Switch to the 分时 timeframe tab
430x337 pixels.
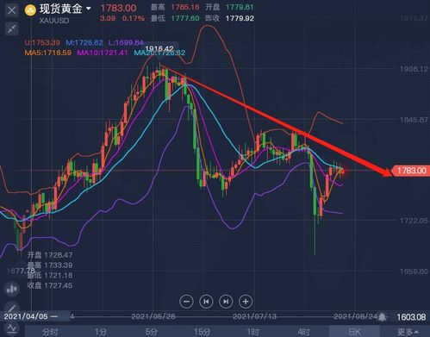[50, 332]
